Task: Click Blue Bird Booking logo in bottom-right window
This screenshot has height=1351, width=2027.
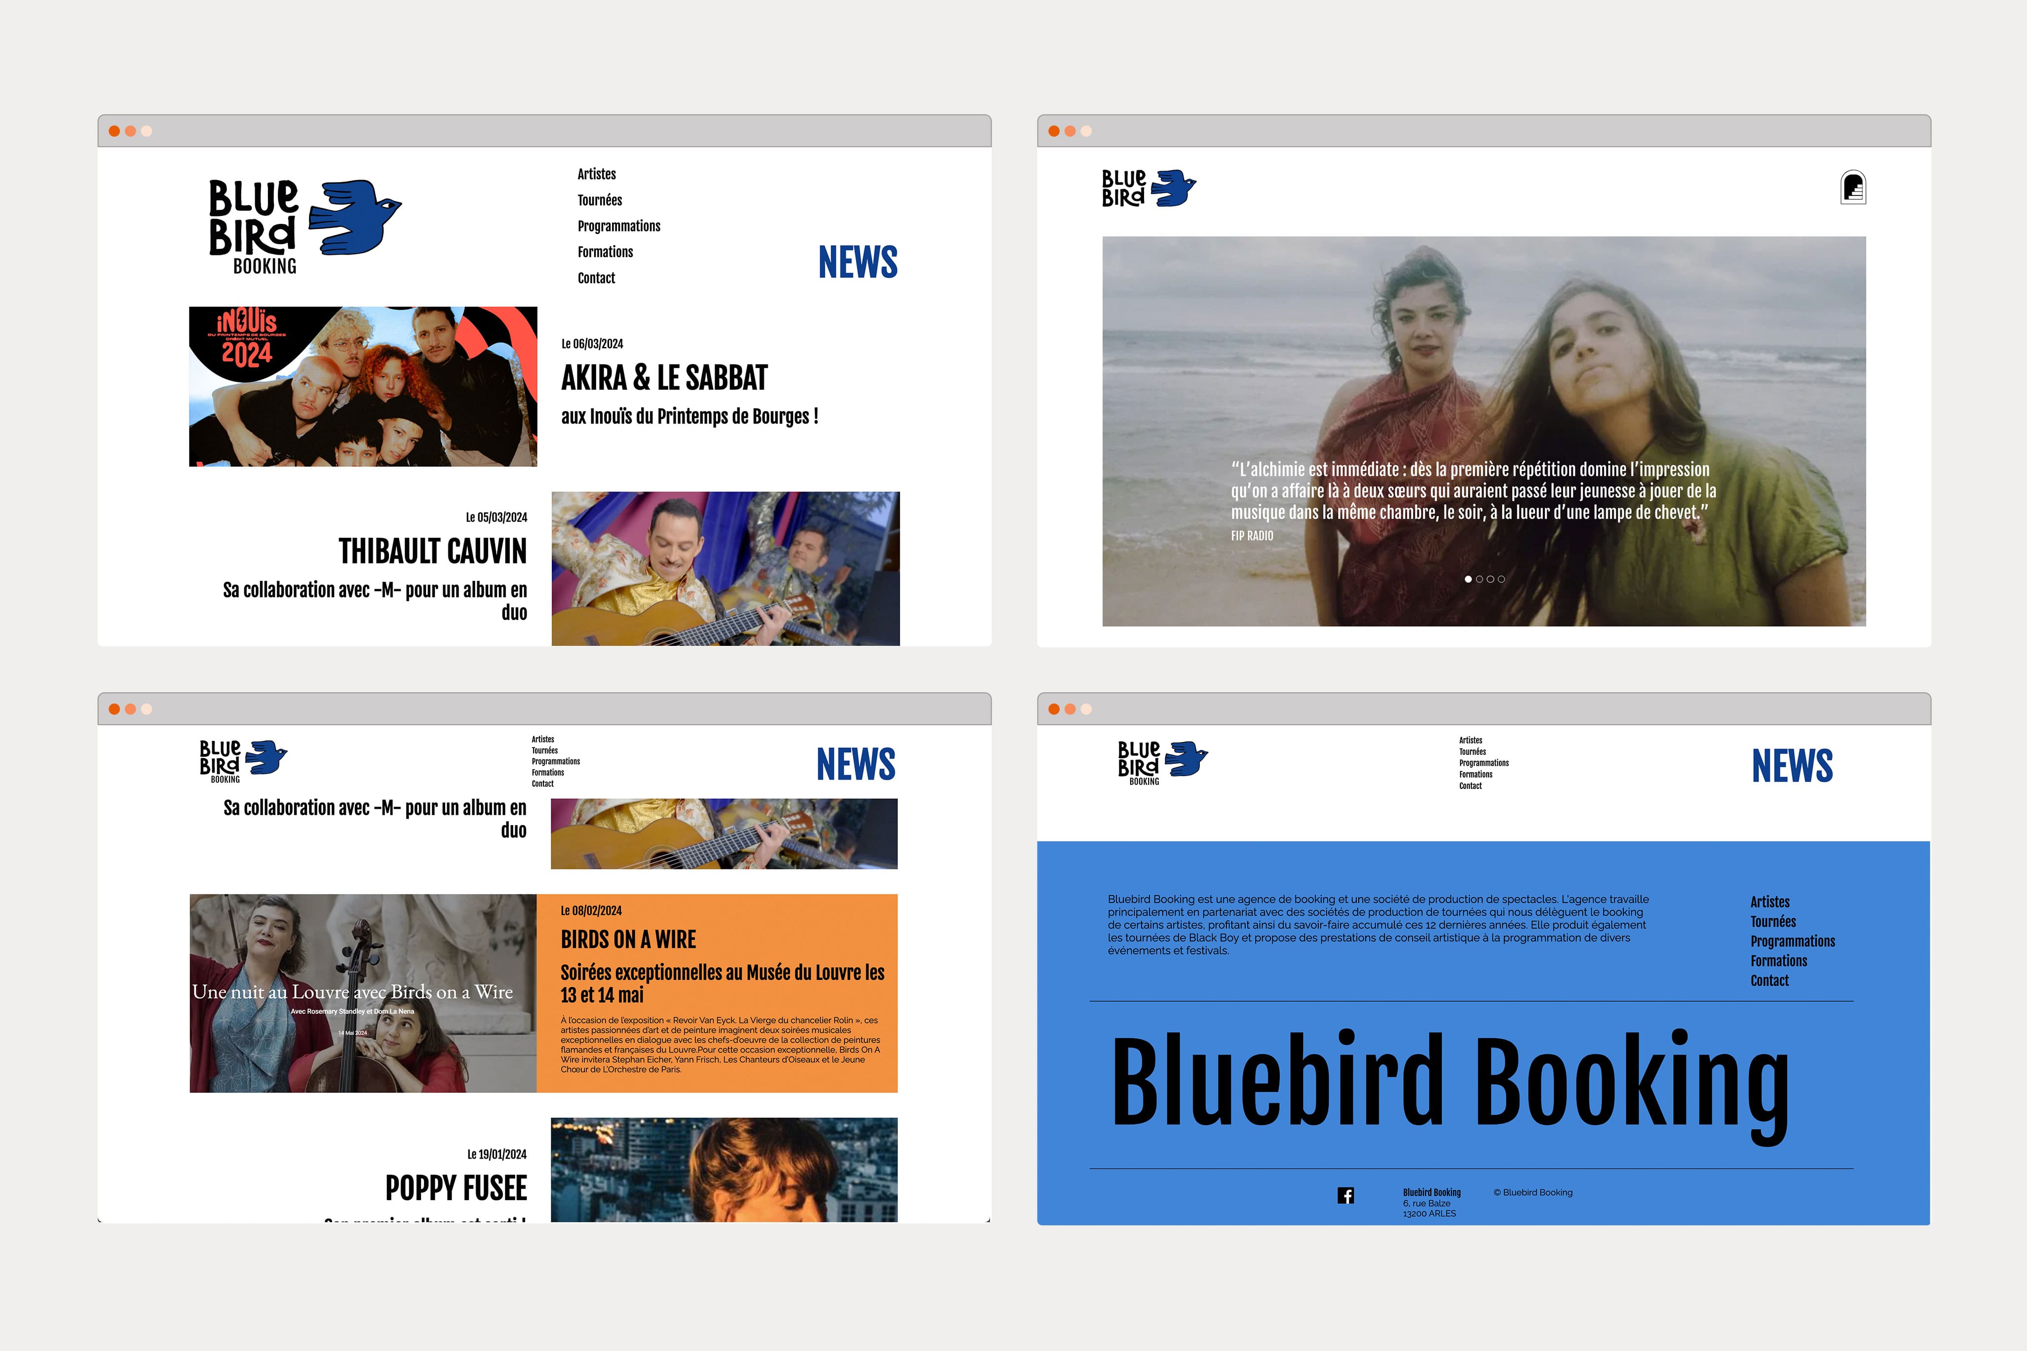Action: (1163, 762)
